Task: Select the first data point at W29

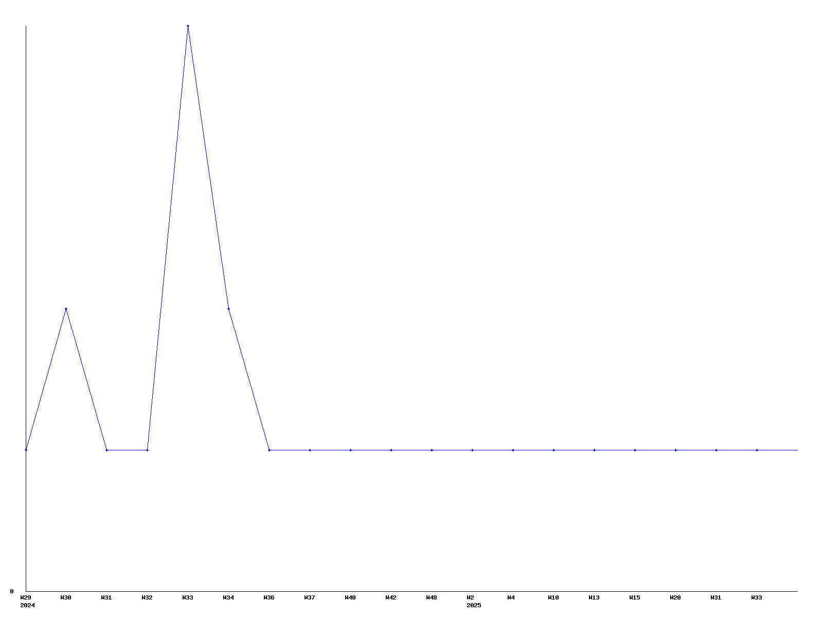Action: point(26,450)
